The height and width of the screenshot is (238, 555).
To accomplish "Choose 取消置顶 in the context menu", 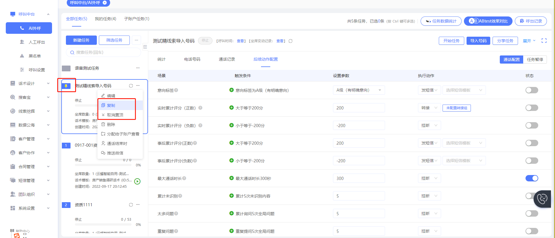I will pyautogui.click(x=120, y=115).
